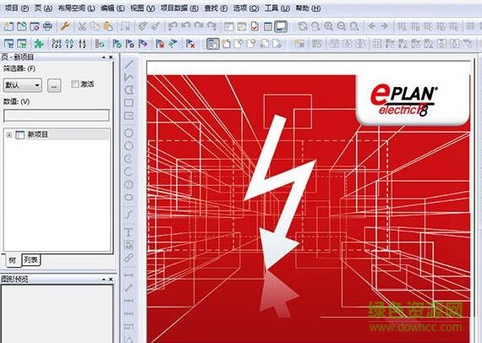The width and height of the screenshot is (482, 343).
Task: Open the 项目数据 (R) menu
Action: point(179,8)
